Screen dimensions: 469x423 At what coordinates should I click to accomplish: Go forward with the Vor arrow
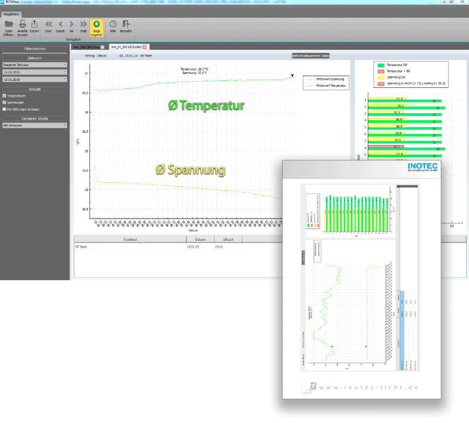pos(72,24)
